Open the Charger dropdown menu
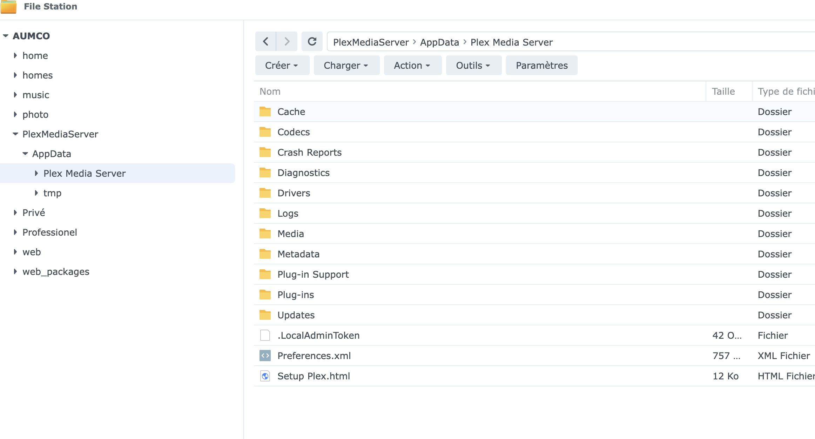This screenshot has width=815, height=439. tap(346, 65)
